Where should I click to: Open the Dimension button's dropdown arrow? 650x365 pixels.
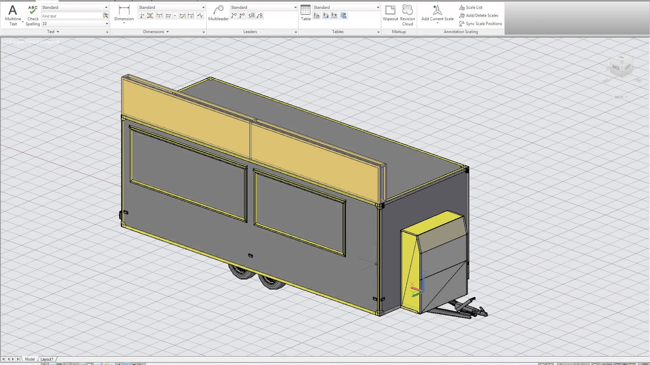point(124,23)
